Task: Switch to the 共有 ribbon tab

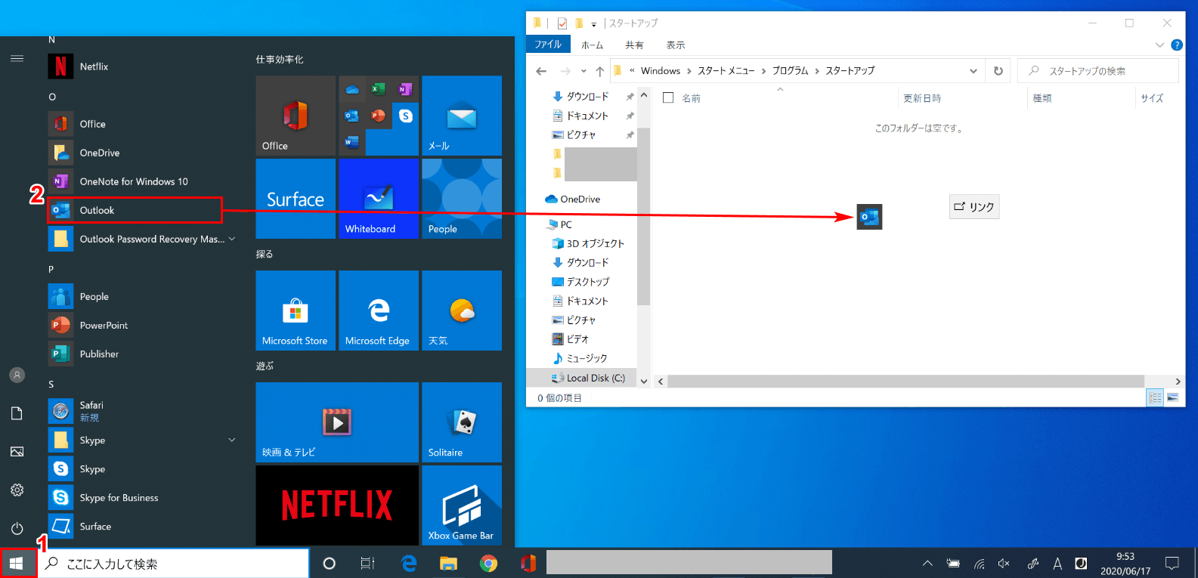Action: (x=634, y=45)
